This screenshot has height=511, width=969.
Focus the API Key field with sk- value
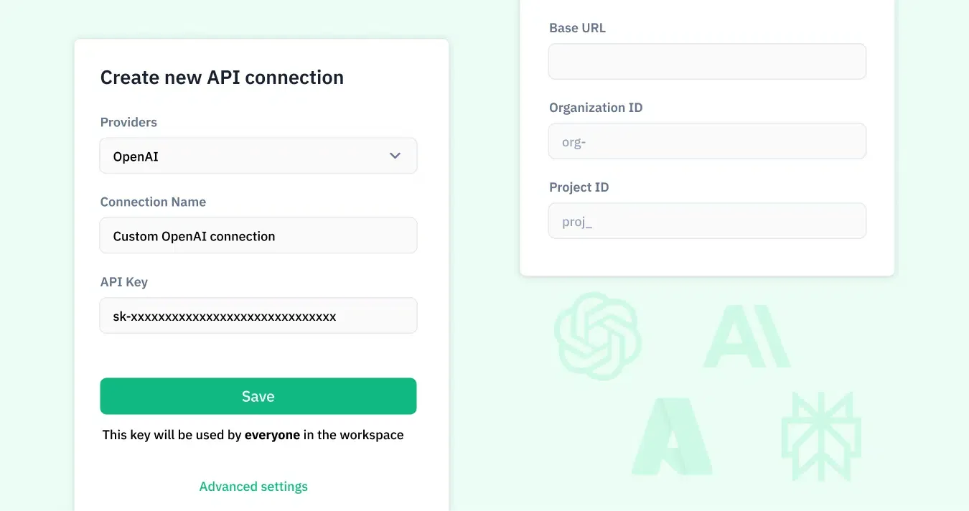tap(258, 315)
